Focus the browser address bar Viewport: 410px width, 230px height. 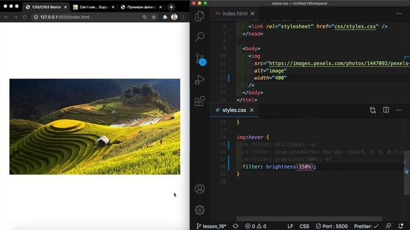click(89, 17)
